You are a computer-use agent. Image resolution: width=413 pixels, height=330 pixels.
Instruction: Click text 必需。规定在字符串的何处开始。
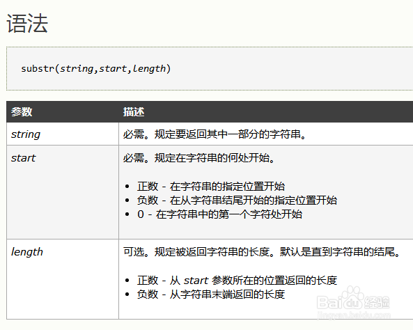tap(199, 158)
